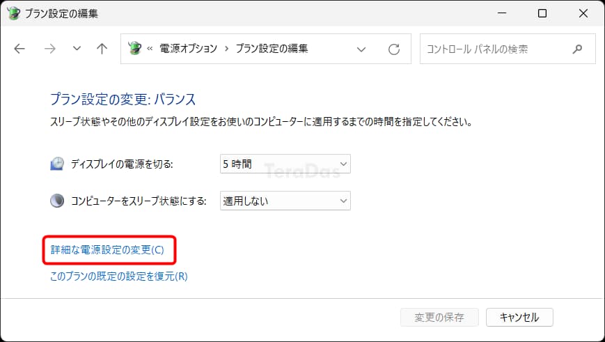Click the magnifier search icon
This screenshot has height=342, width=605.
tap(577, 49)
